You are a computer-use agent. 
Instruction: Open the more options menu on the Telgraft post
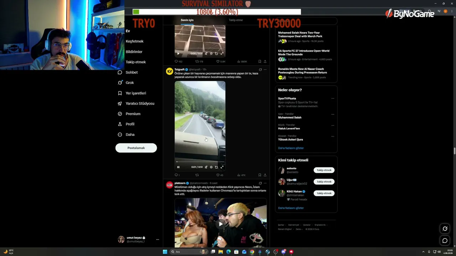(x=265, y=70)
